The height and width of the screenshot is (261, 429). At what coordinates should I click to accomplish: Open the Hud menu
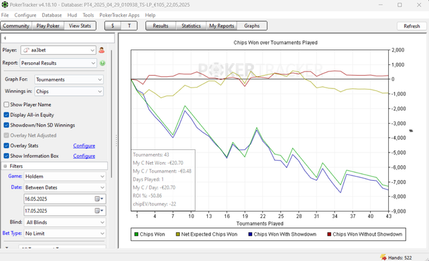[72, 15]
